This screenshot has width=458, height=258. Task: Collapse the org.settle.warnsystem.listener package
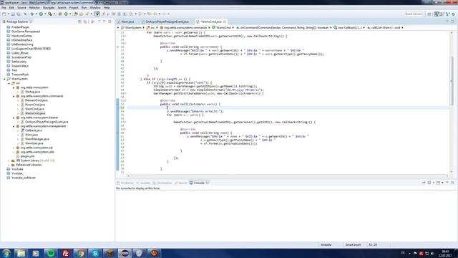coord(14,118)
